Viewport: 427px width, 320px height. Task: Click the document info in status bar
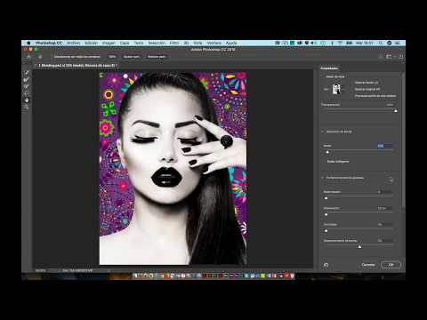[77, 270]
